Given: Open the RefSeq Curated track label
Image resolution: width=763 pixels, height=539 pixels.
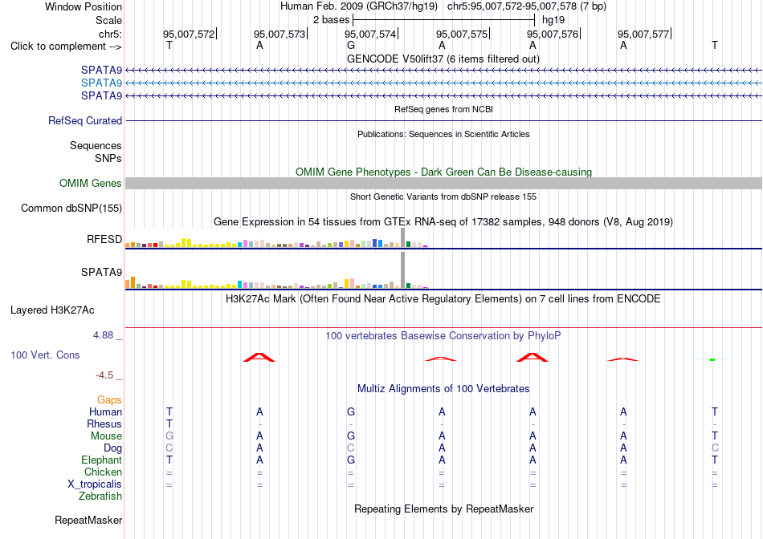Looking at the screenshot, I should (85, 120).
